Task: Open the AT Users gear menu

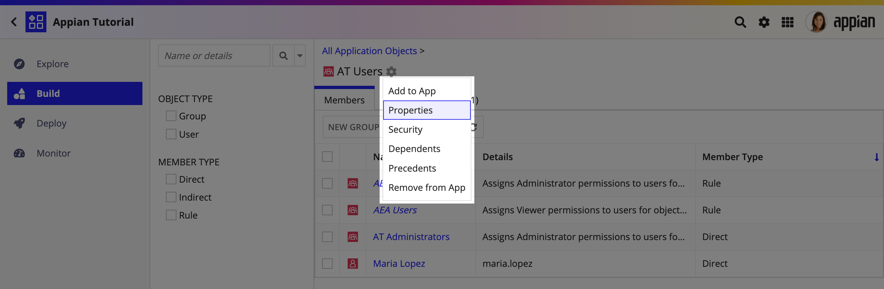Action: coord(391,71)
